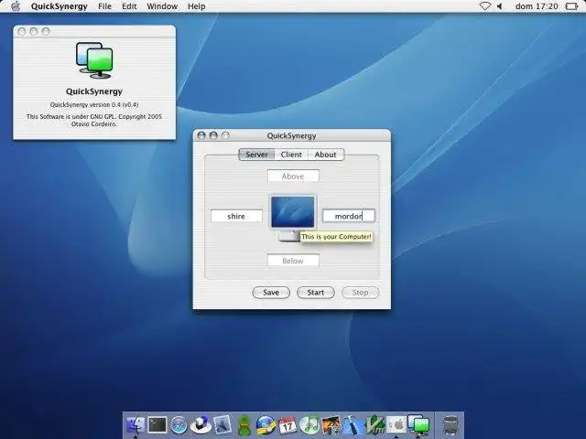Click the bold QuickSynergy title in About window
Viewport: 586px width, 439px height.
pos(94,91)
